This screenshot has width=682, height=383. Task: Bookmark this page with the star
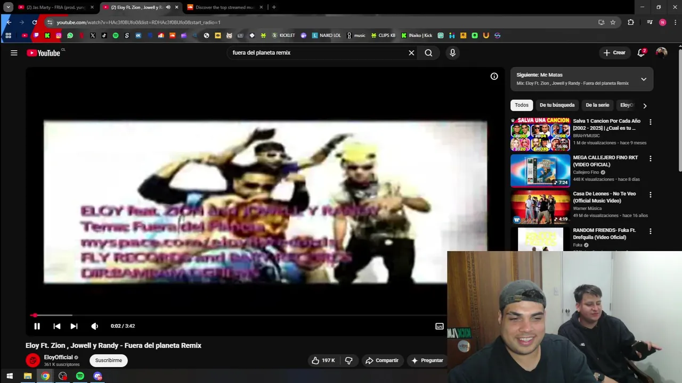pos(613,22)
